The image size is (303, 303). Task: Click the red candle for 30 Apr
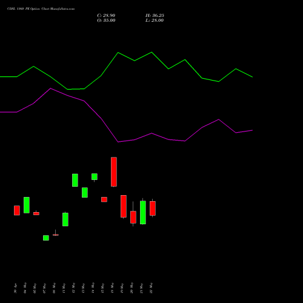(x=17, y=210)
